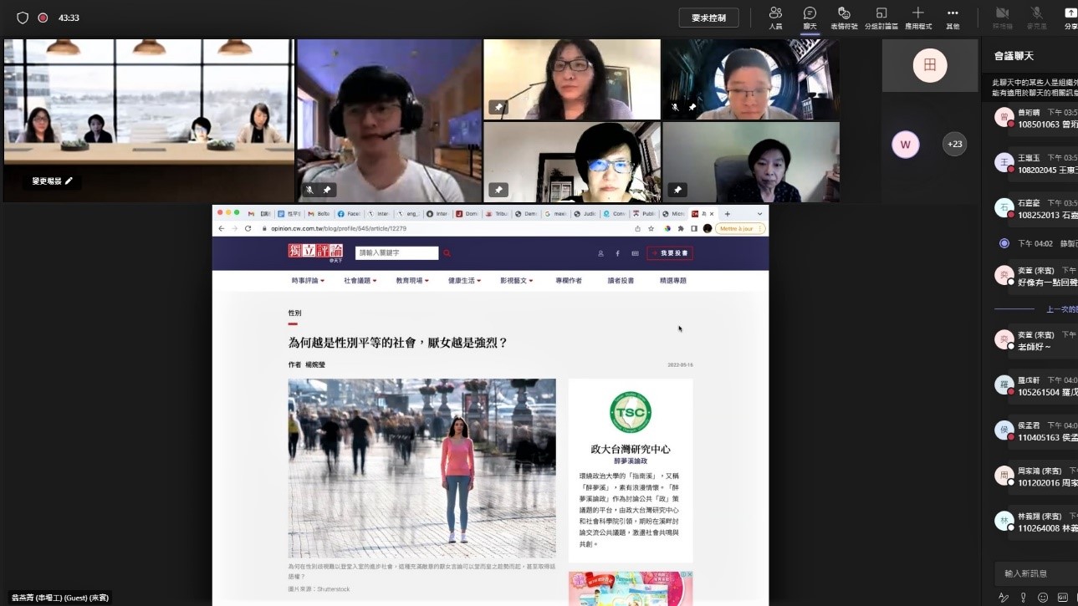Select the W participant avatar

tap(905, 144)
